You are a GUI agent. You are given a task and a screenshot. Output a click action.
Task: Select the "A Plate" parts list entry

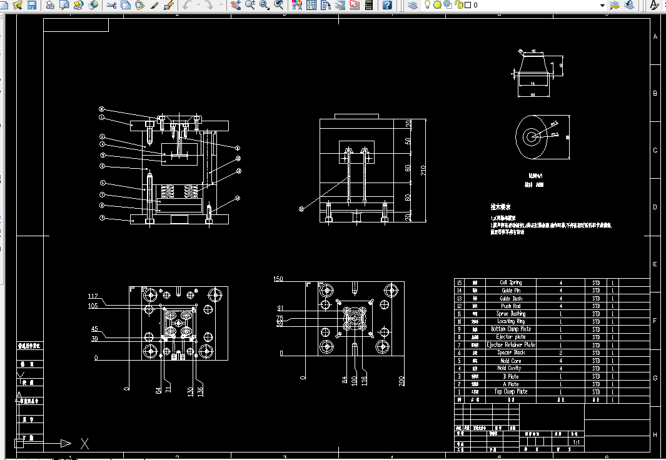510,384
